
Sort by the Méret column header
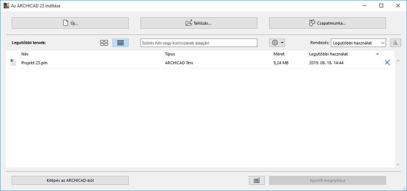pyautogui.click(x=290, y=54)
